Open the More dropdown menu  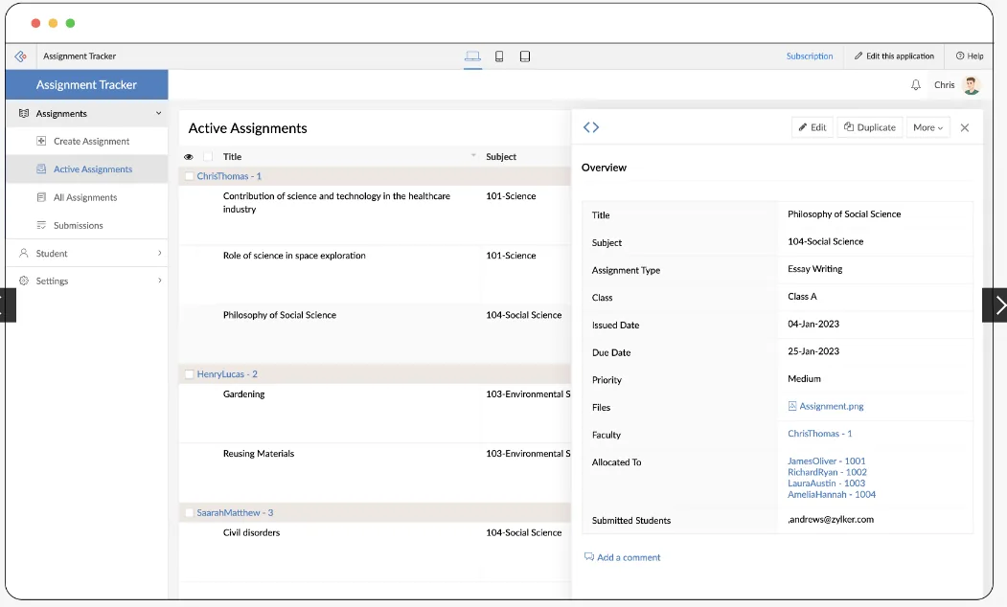pos(928,127)
